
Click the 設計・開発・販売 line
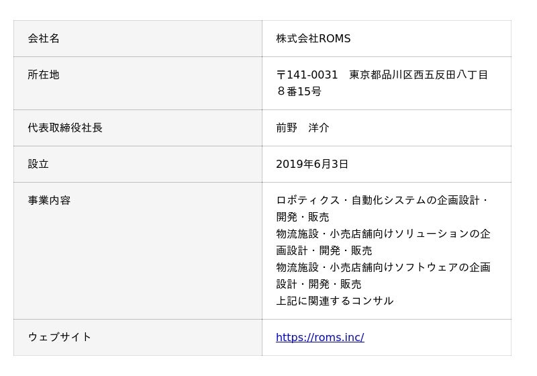[x=318, y=284]
